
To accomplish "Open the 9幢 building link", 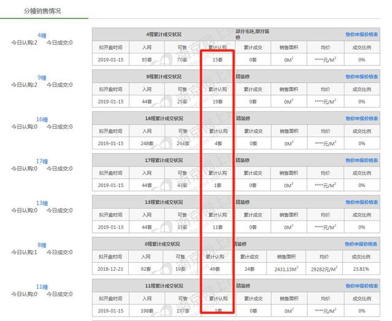I will 42,78.
